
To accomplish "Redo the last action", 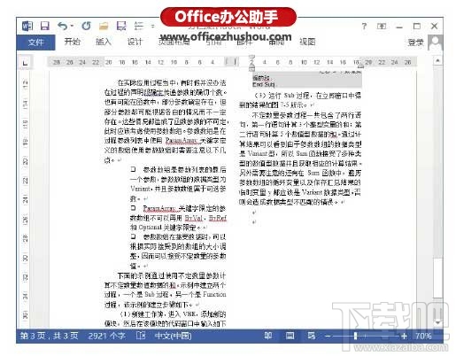I will (x=86, y=26).
